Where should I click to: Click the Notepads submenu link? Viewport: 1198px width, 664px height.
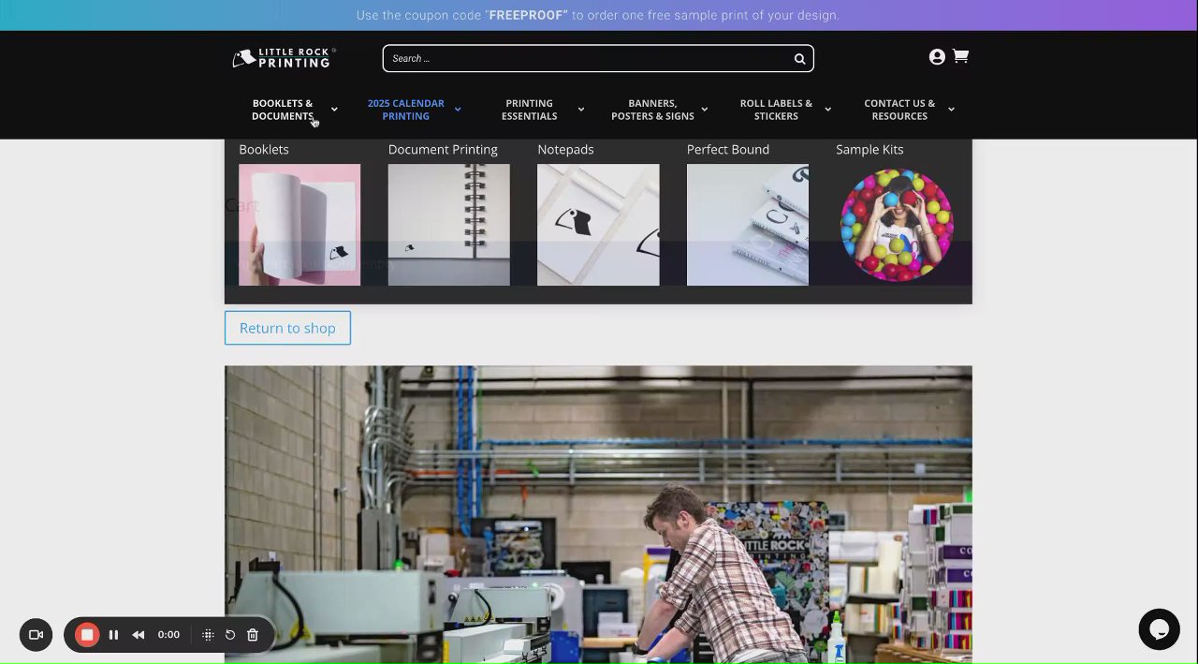point(565,150)
